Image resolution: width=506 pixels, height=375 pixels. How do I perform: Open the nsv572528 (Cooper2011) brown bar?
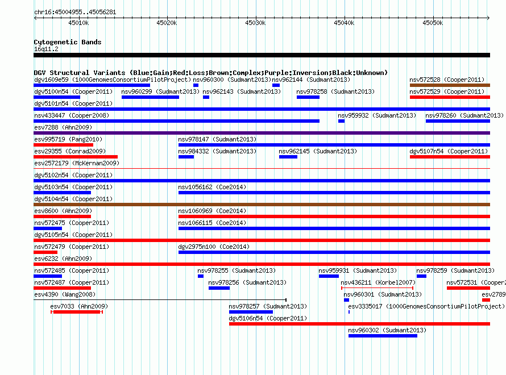pyautogui.click(x=450, y=85)
